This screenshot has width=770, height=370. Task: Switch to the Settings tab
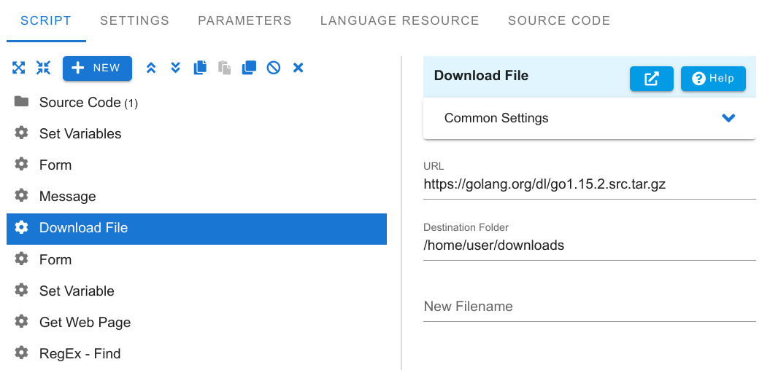(x=134, y=20)
